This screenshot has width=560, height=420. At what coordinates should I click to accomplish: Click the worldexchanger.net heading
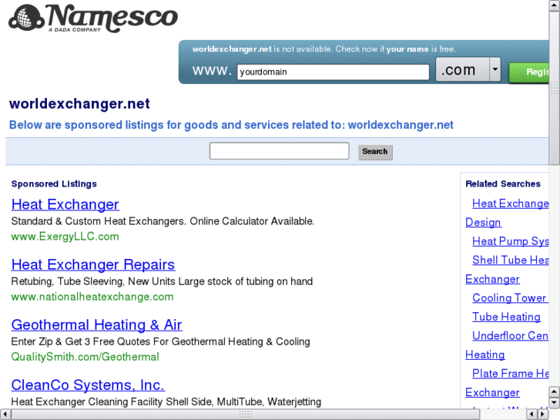tap(79, 104)
